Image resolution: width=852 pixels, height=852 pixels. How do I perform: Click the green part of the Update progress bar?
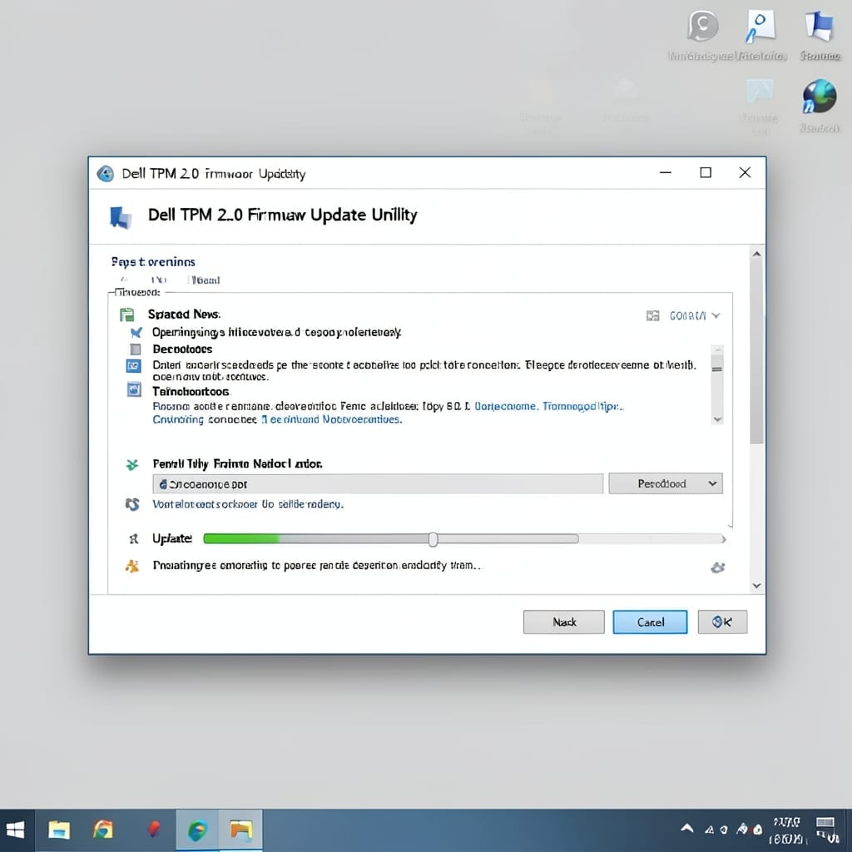pyautogui.click(x=241, y=538)
